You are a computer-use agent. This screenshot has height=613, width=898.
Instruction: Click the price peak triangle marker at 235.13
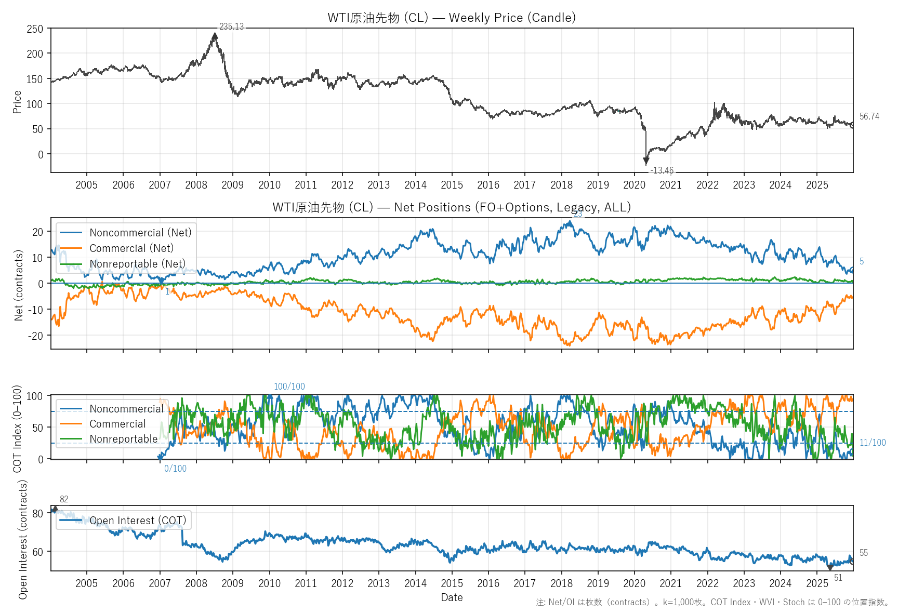pos(215,36)
